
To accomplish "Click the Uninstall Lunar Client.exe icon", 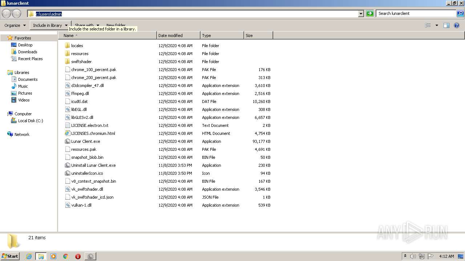I will coord(67,165).
